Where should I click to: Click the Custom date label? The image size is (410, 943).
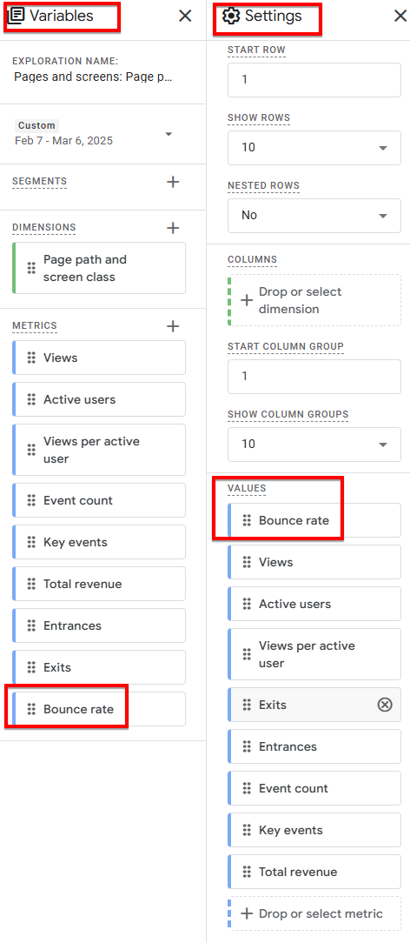pos(36,125)
